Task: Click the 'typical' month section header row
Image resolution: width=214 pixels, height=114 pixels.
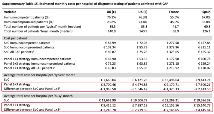Action: [x=107, y=75]
